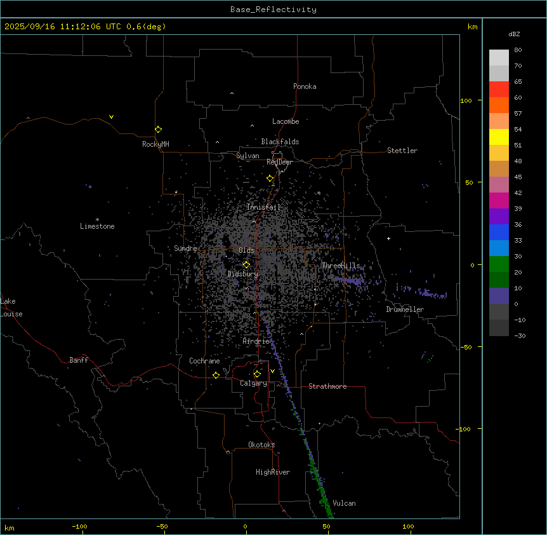The width and height of the screenshot is (547, 535).
Task: Select the white plus marker east of ThreeHills
Action: 388,238
